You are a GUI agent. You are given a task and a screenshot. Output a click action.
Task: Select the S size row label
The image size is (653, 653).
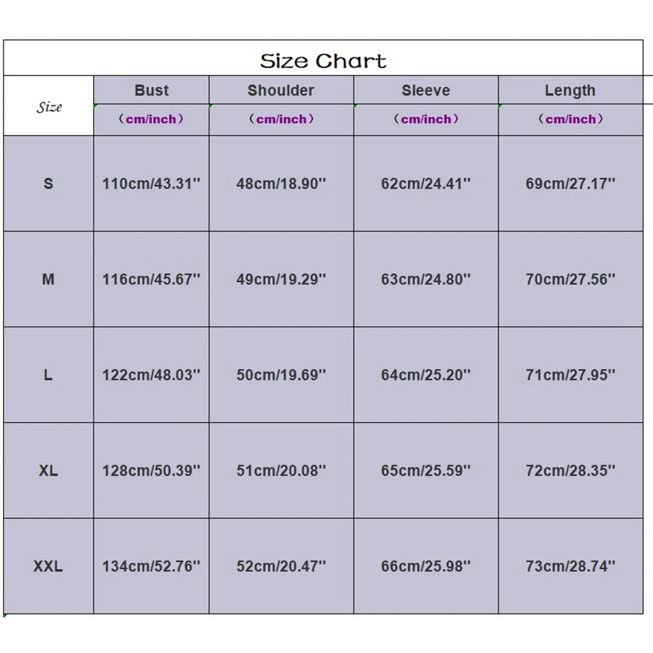(48, 184)
